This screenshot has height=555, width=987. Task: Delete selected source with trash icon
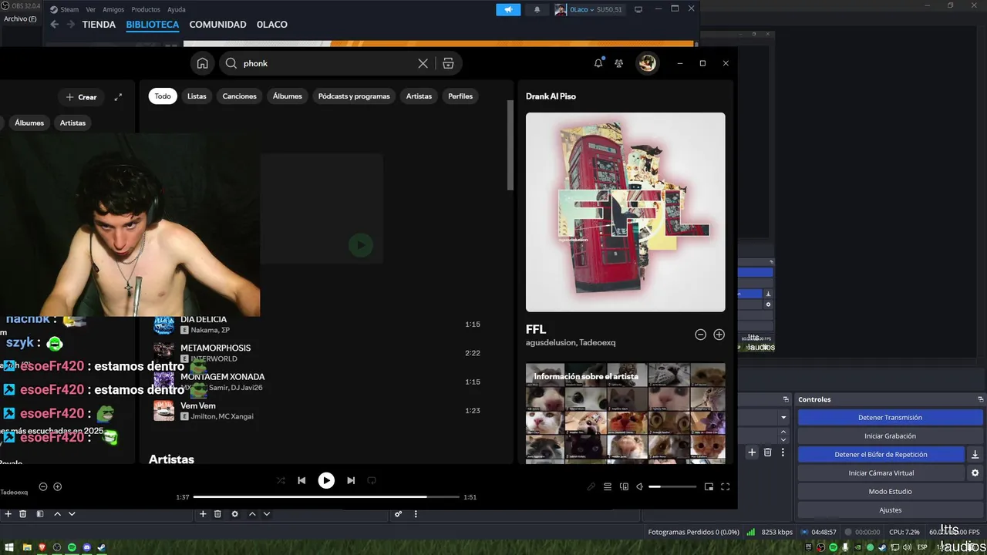(x=217, y=514)
